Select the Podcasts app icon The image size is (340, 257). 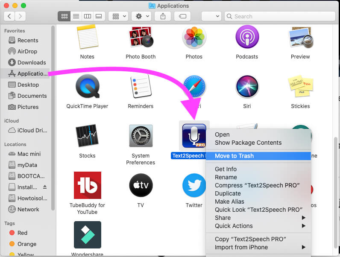pos(247,37)
